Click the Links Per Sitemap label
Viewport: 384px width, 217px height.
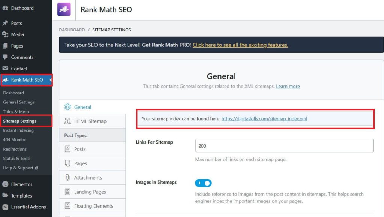[x=154, y=142]
